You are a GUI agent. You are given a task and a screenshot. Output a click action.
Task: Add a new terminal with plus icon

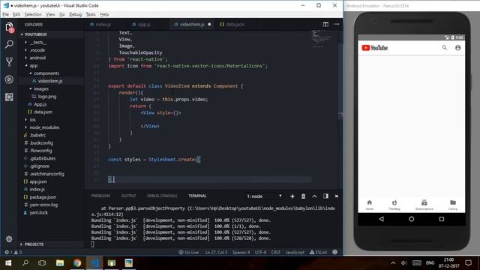point(292,196)
